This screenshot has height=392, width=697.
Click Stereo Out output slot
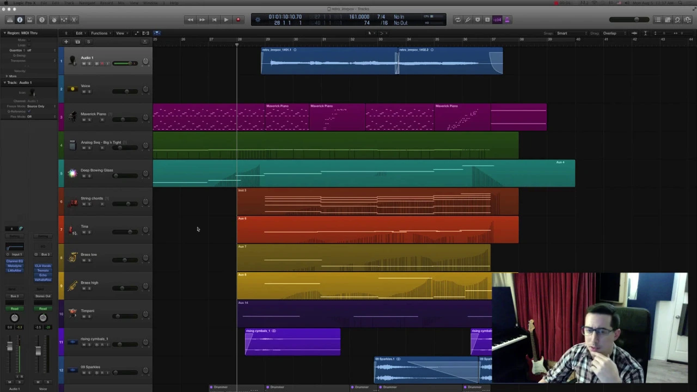[x=43, y=296]
